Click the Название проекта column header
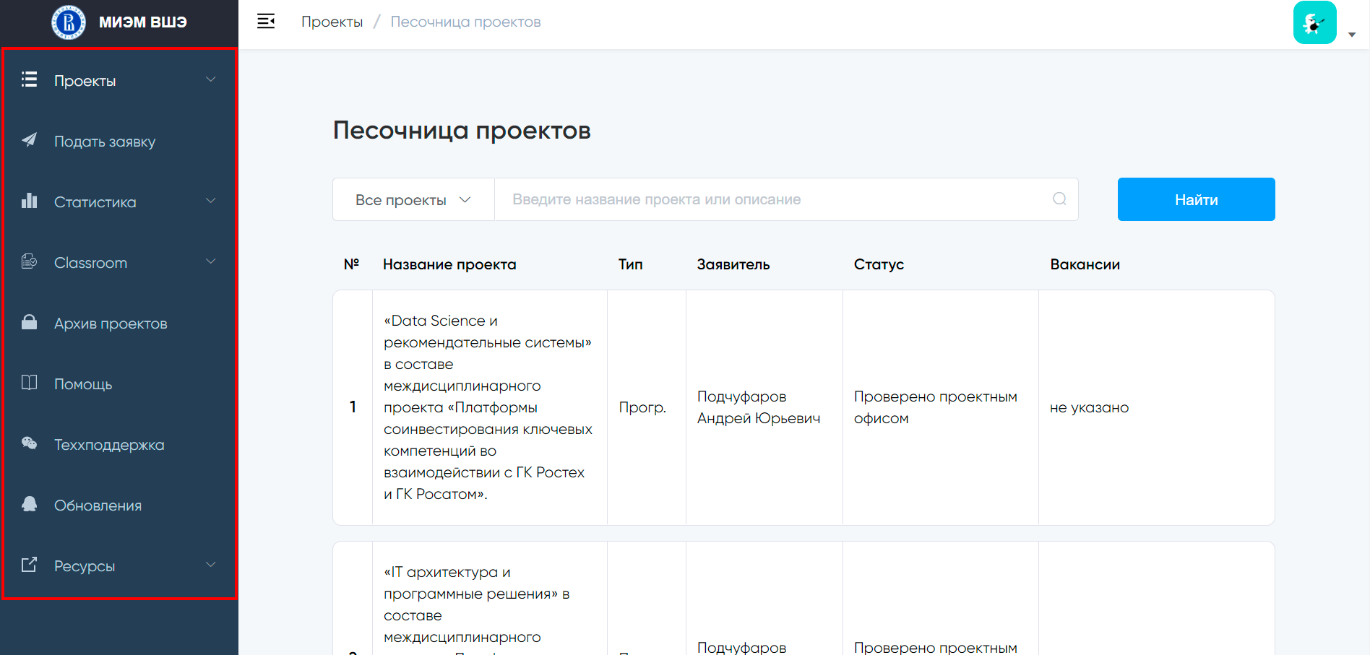 click(x=449, y=264)
